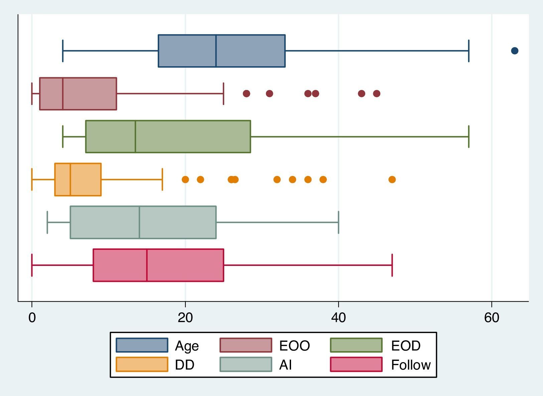Click the rightmost dark red EOO outlier dot
Screen dimensions: 543x396
point(377,94)
